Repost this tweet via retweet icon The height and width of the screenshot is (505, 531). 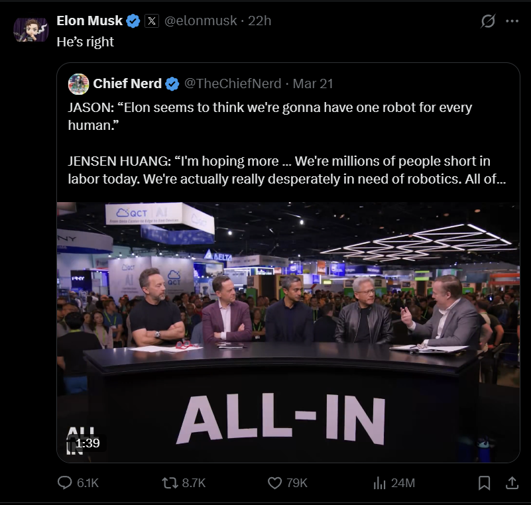point(170,483)
